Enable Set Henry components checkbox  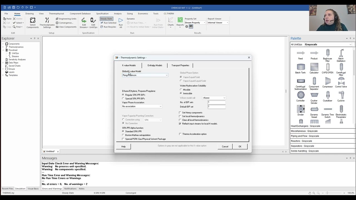(191, 112)
